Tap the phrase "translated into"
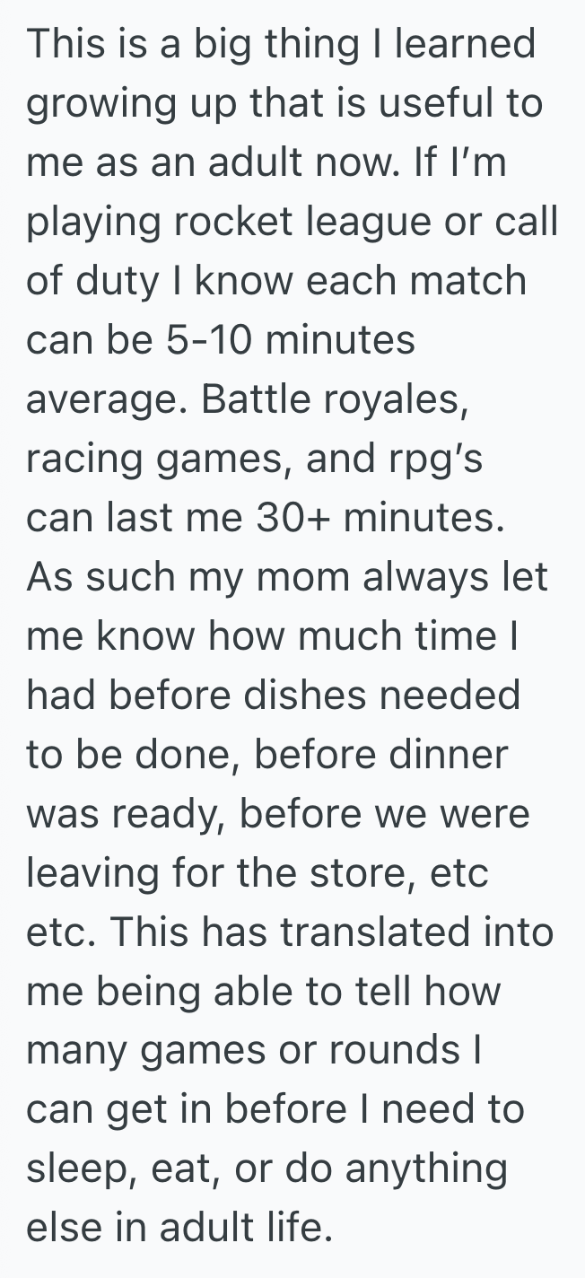 tap(416, 932)
